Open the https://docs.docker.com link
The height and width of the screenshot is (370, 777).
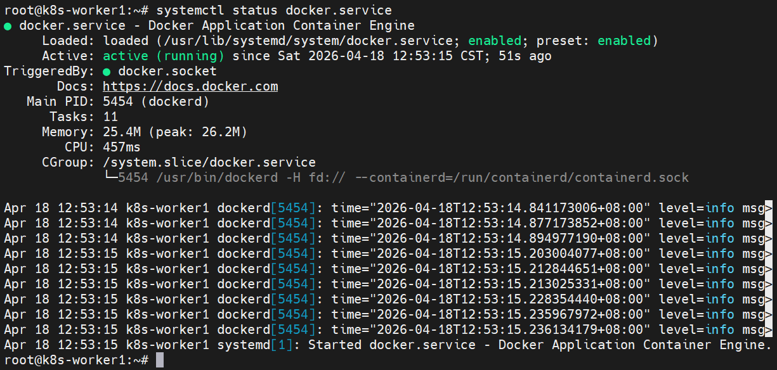(190, 87)
